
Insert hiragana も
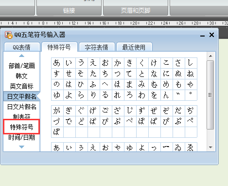pos(179,84)
